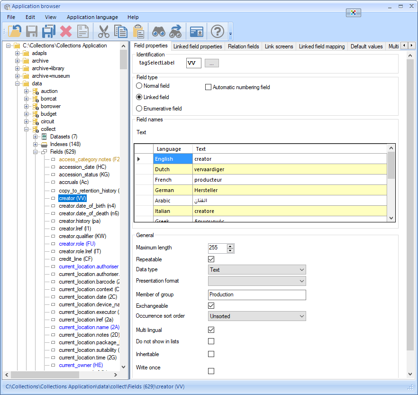Click the Save icon on the toolbar
418x395 pixels.
[30, 31]
